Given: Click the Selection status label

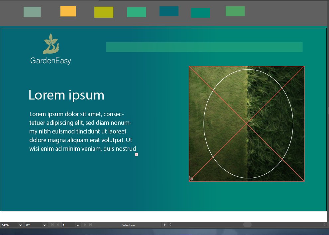Looking at the screenshot, I should (128, 225).
